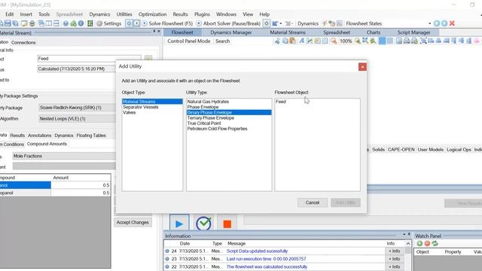Open the Plugins menu
The width and height of the screenshot is (482, 271).
[202, 14]
